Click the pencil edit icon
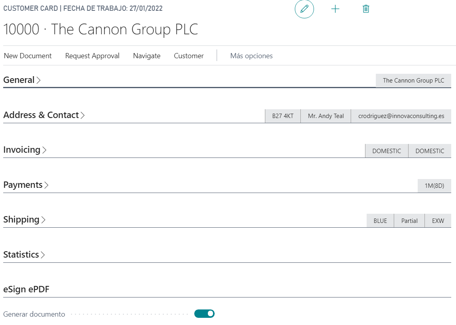The width and height of the screenshot is (456, 325). [x=304, y=9]
